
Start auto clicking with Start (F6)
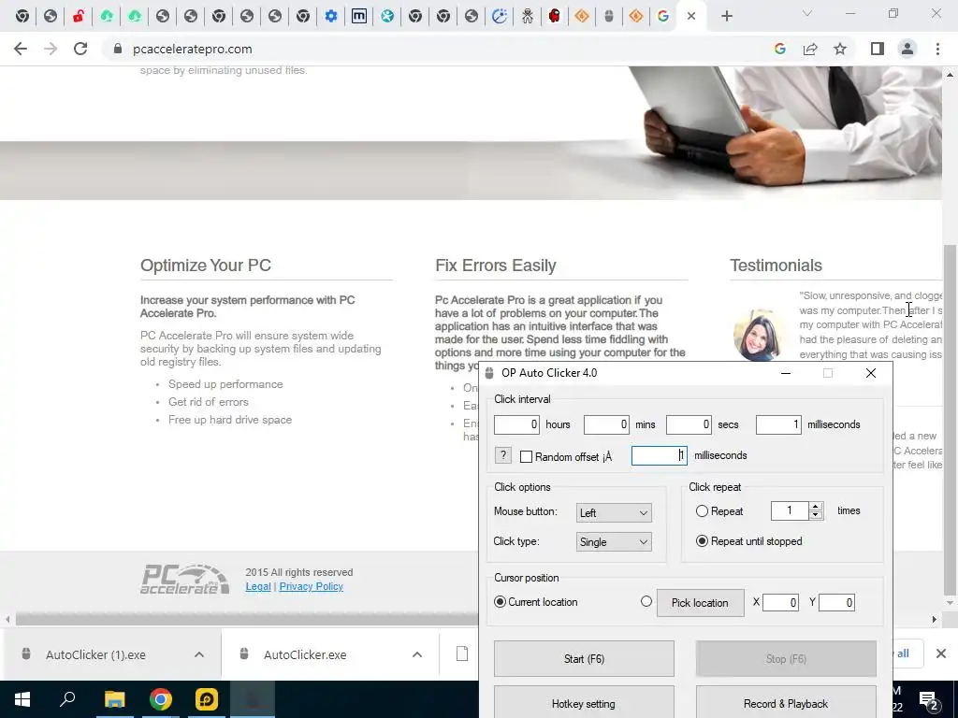coord(584,659)
